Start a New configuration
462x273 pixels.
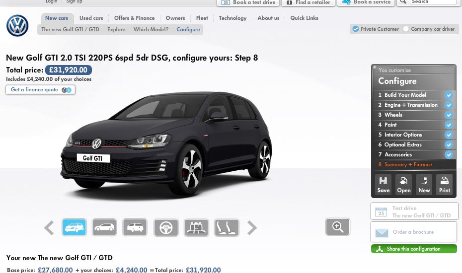(424, 185)
